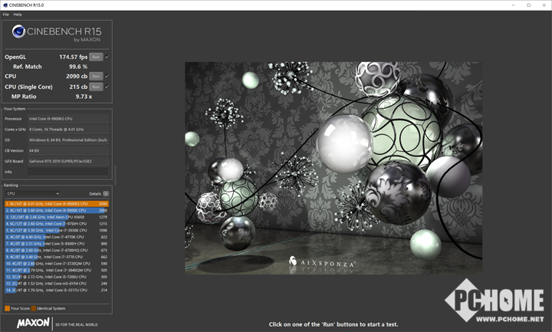The image size is (552, 332).
Task: Click the Details arrow button in Ranking
Action: [x=106, y=194]
